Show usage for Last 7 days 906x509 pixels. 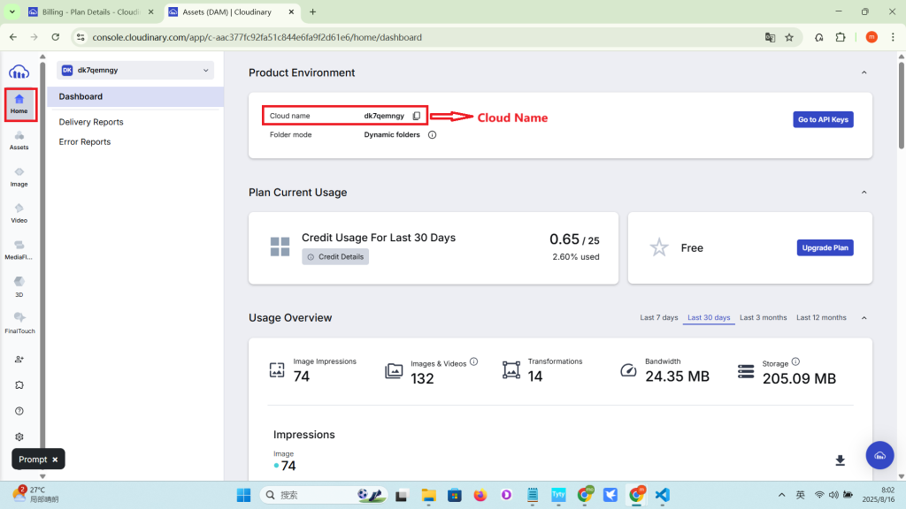658,318
